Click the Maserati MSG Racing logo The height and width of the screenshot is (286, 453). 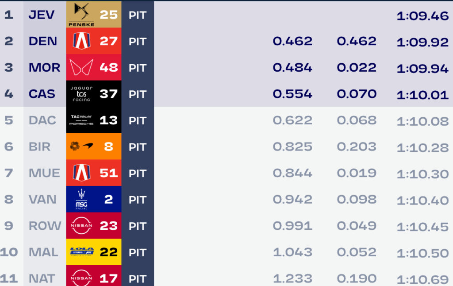(81, 199)
